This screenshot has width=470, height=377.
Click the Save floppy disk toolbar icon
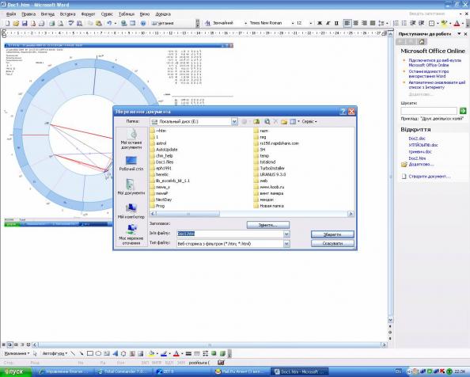coord(25,23)
